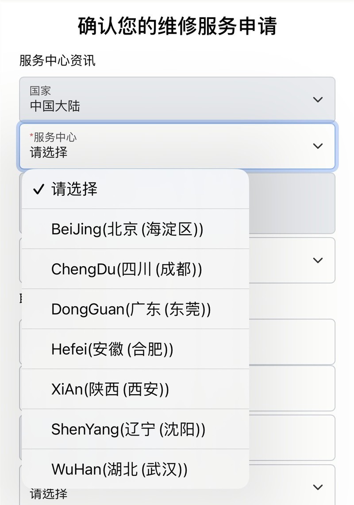Click the highlighted service center input field
The width and height of the screenshot is (354, 505).
pos(177,146)
